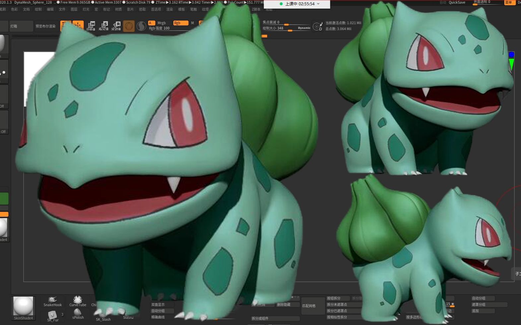This screenshot has height=325, width=521.
Task: Click the round sculptris symmetry sphere icon
Action: click(141, 26)
